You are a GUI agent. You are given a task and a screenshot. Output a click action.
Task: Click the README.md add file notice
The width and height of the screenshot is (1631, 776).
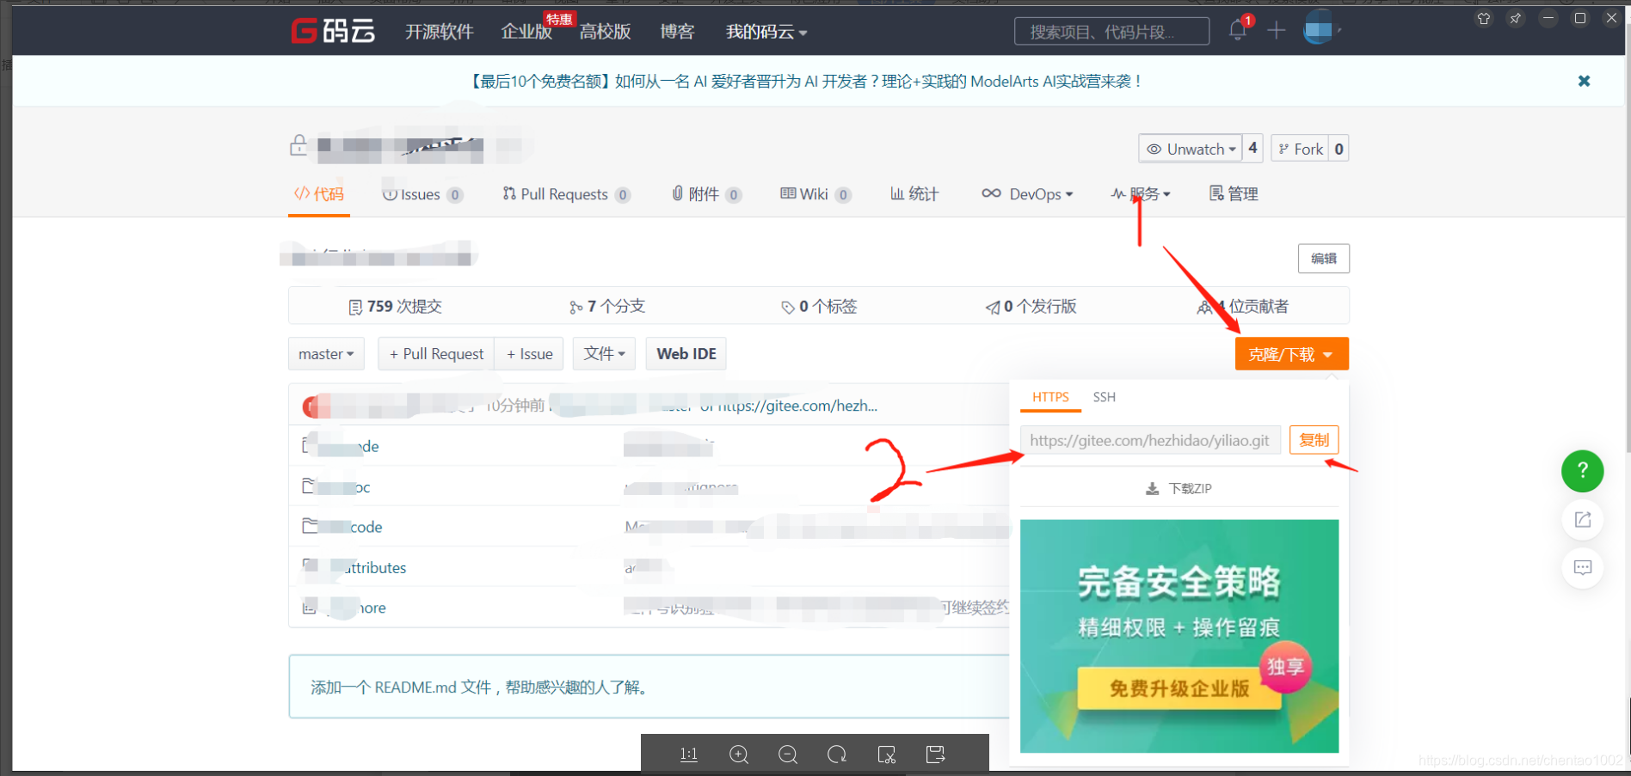[x=649, y=687]
